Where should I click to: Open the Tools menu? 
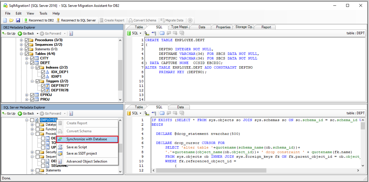[43, 13]
